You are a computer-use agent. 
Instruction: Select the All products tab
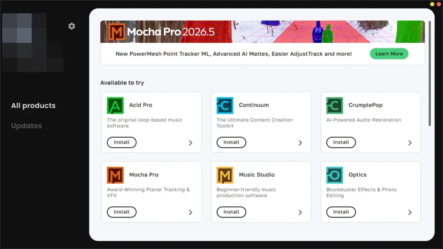tap(33, 105)
